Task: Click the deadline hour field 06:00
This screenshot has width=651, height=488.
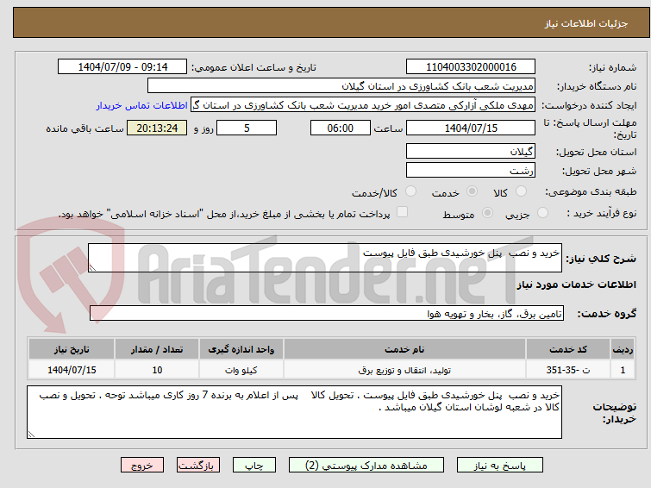Action: [x=341, y=128]
